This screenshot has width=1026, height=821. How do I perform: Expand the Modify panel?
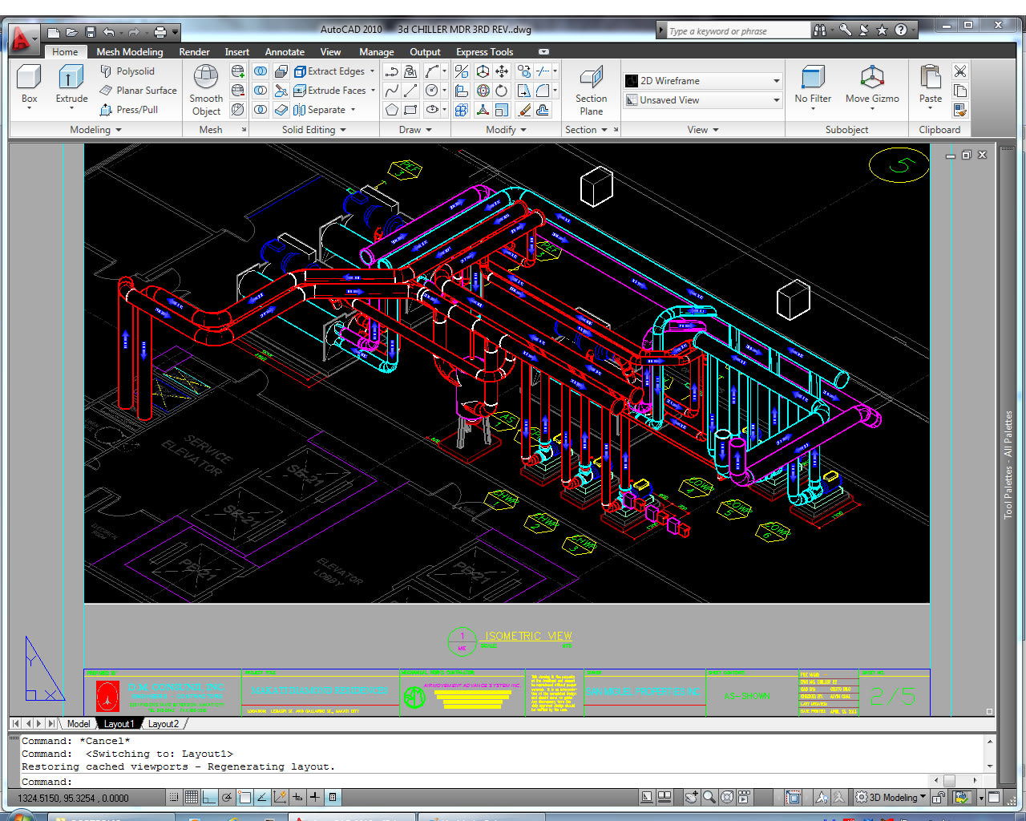click(x=506, y=130)
